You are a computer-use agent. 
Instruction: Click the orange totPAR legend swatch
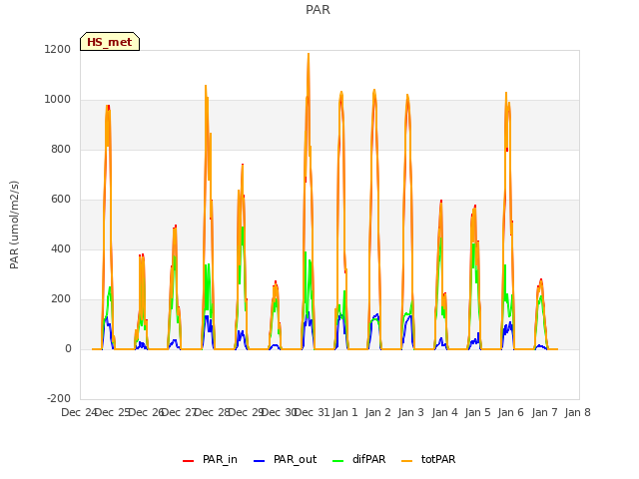[x=406, y=461]
